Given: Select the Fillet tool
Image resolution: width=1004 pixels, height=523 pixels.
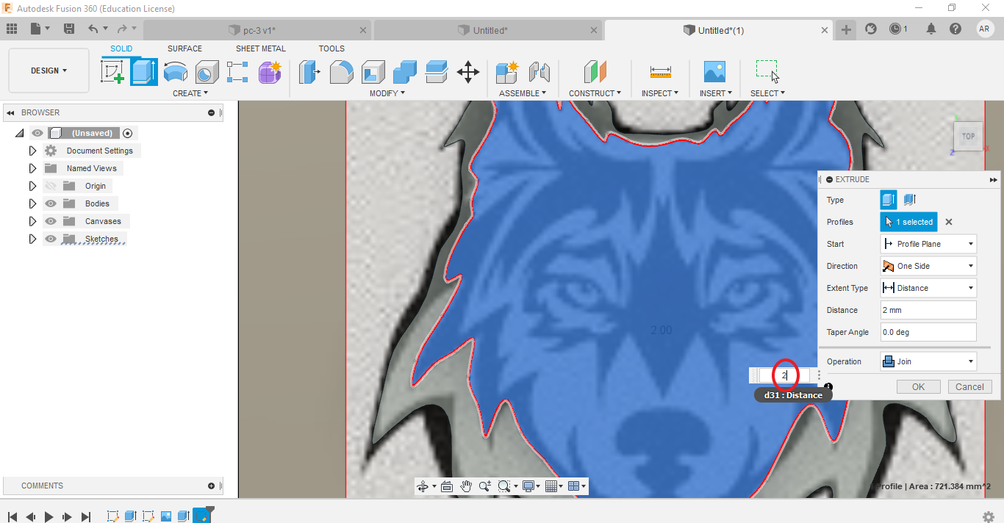Looking at the screenshot, I should [341, 72].
